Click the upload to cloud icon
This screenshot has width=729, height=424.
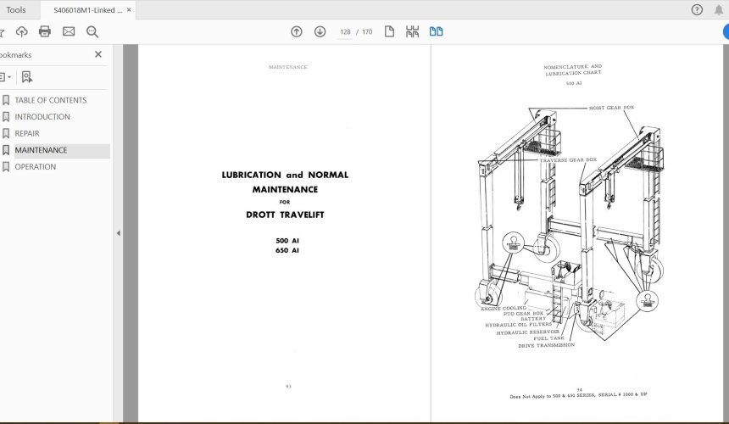(x=21, y=31)
